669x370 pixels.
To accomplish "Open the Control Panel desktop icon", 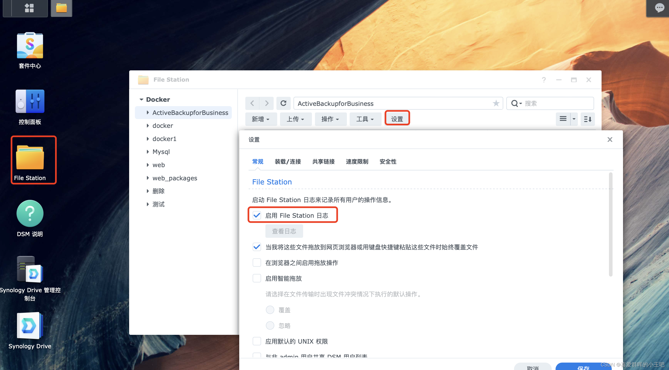I will [30, 102].
